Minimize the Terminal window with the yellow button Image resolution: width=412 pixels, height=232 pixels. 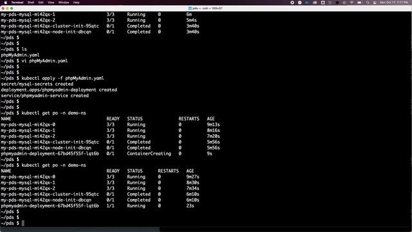pyautogui.click(x=7, y=8)
